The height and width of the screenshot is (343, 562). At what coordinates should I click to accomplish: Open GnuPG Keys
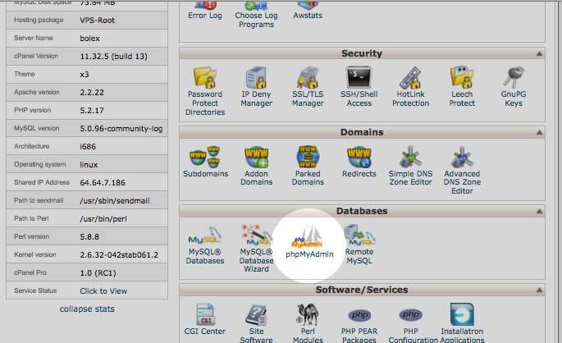pyautogui.click(x=514, y=87)
